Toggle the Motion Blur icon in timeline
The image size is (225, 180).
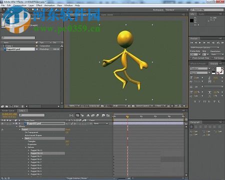[x=97, y=115]
